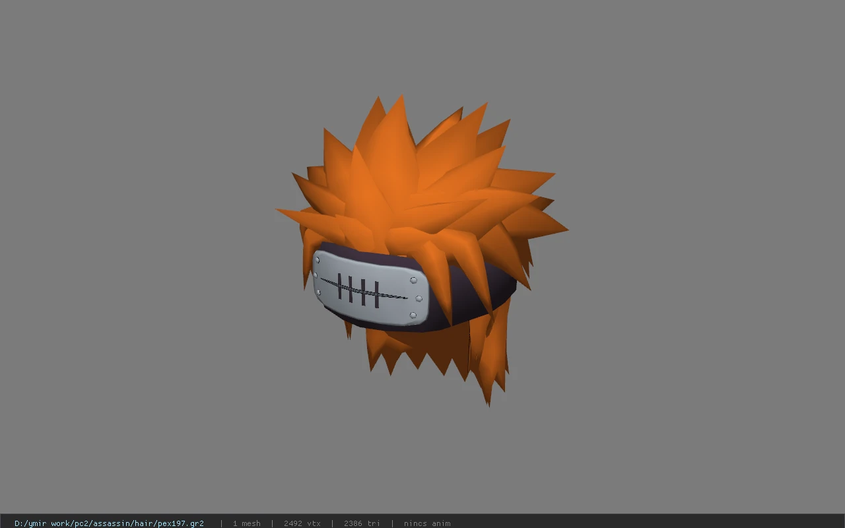Click the 'nincs anim' status entry

(427, 523)
